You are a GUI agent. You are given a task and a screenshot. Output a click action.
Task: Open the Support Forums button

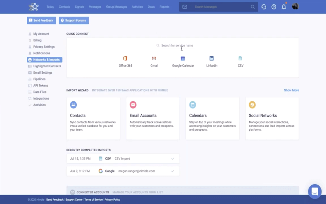click(74, 20)
